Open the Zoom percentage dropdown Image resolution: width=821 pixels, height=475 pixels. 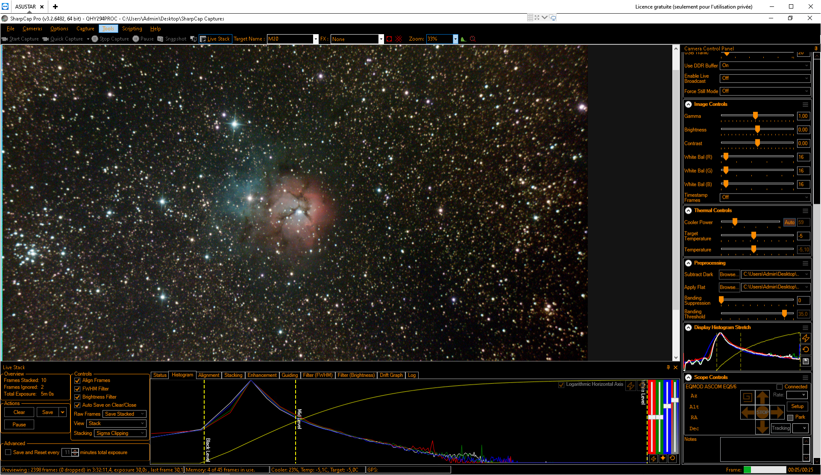[455, 39]
